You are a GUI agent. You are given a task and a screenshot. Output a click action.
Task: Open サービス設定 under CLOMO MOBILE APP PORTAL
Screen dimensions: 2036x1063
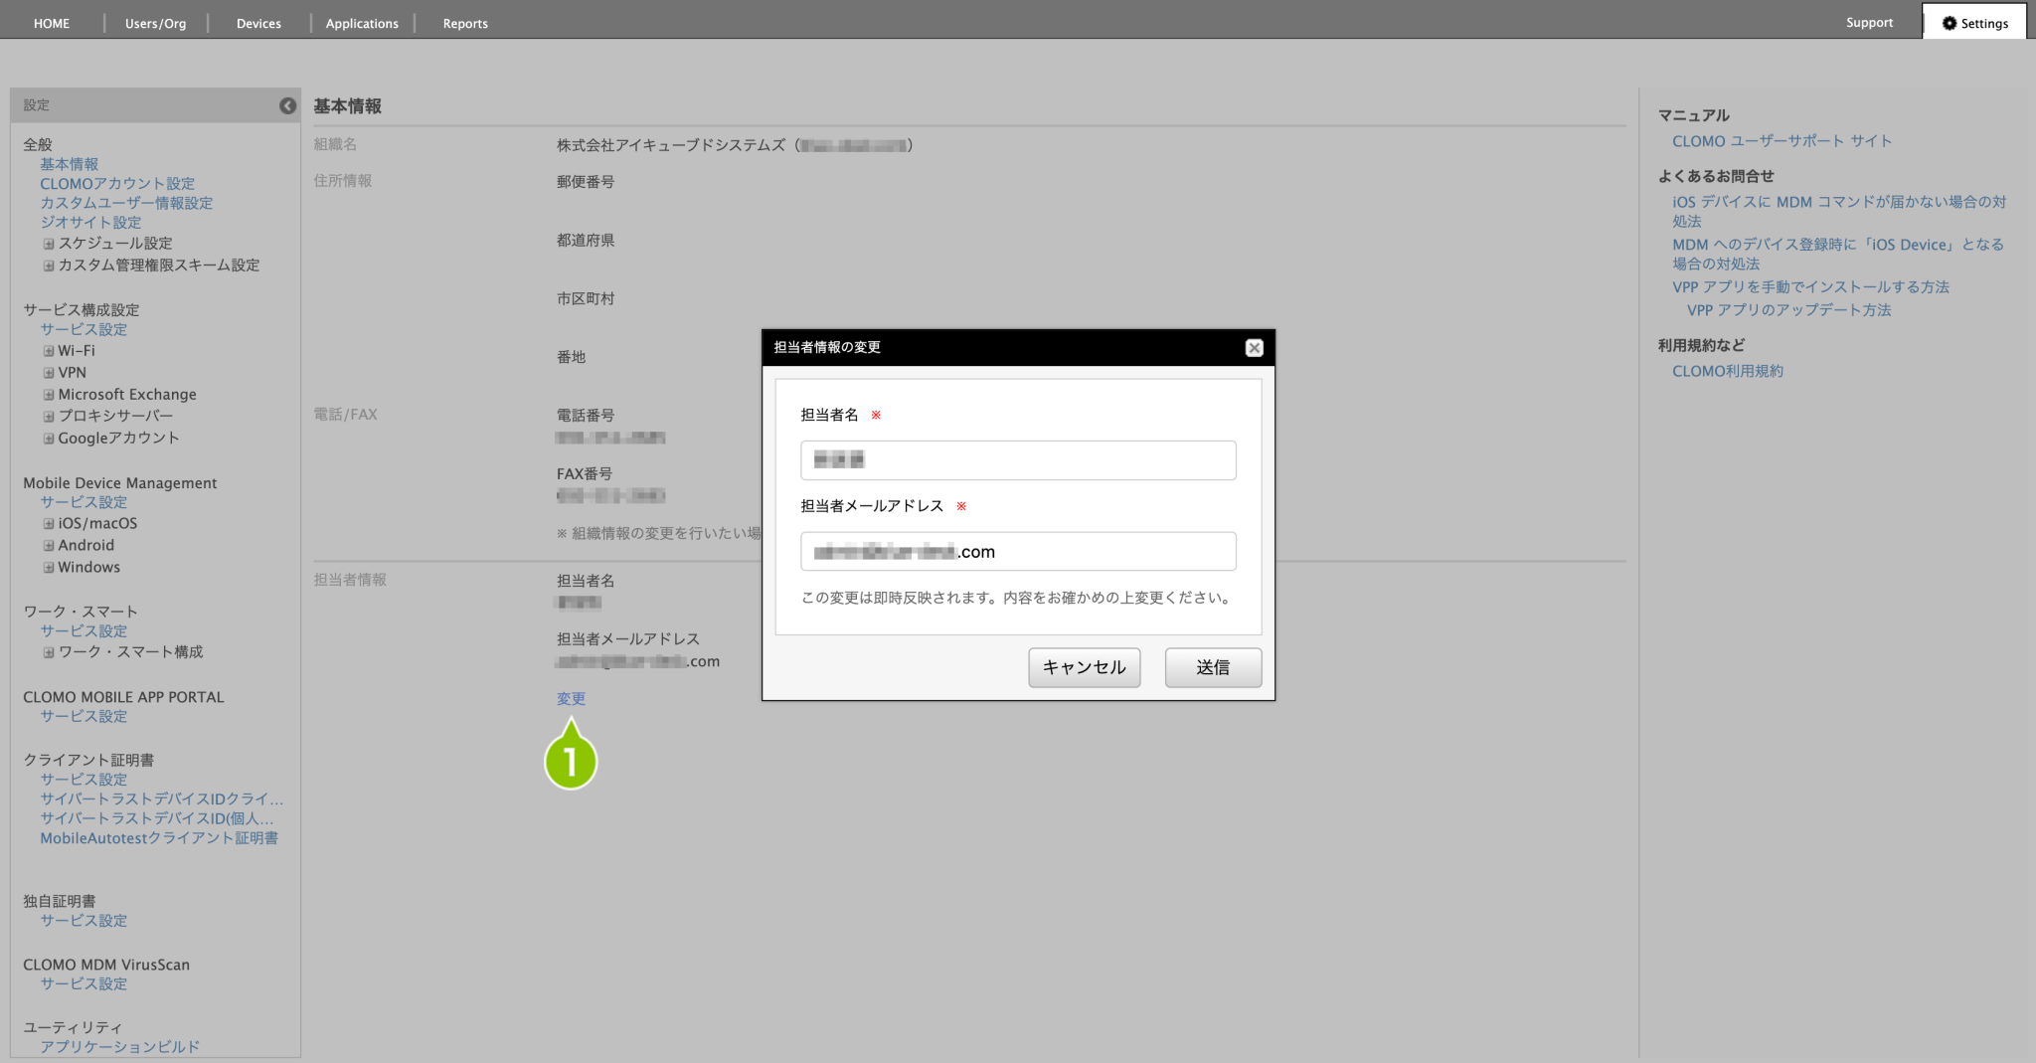tap(84, 716)
